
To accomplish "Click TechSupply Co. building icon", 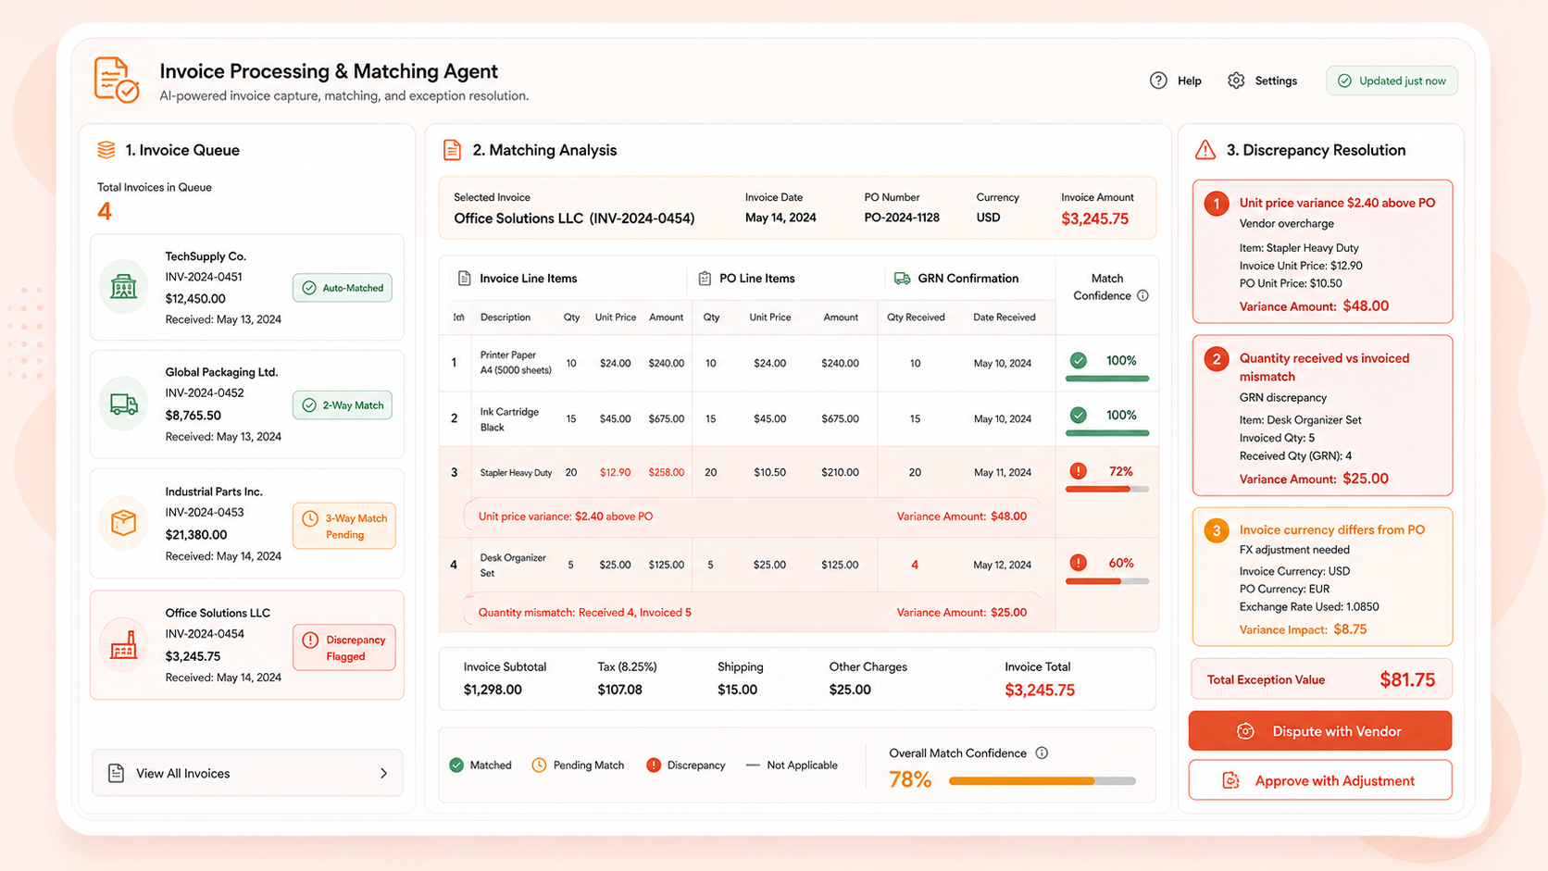I will coord(123,287).
